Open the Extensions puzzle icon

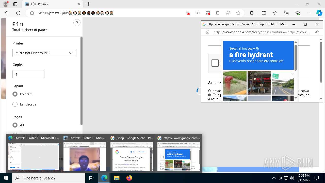tap(252, 13)
